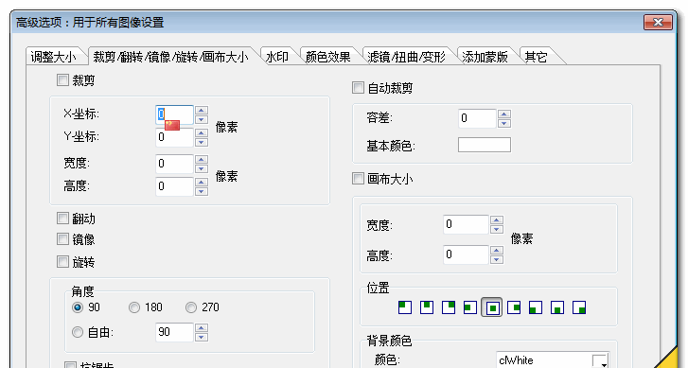Choose the 自由 free angle option
This screenshot has height=368, width=688.
[78, 332]
